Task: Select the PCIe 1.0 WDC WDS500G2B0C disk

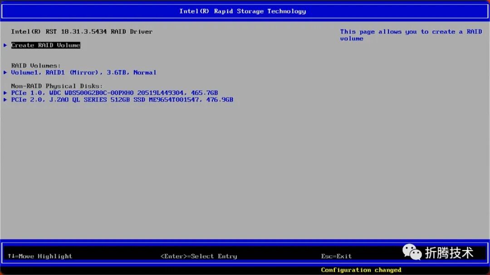Action: [114, 93]
